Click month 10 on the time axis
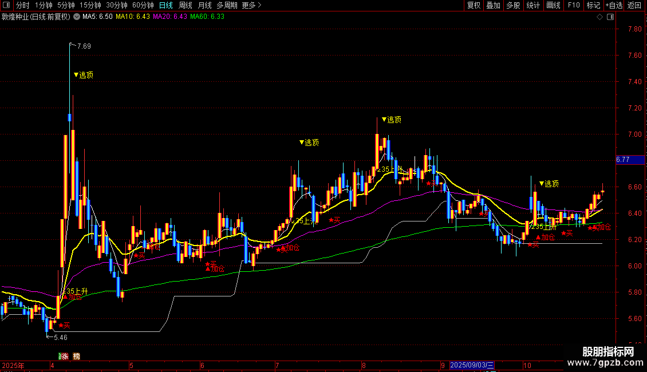 (x=527, y=365)
